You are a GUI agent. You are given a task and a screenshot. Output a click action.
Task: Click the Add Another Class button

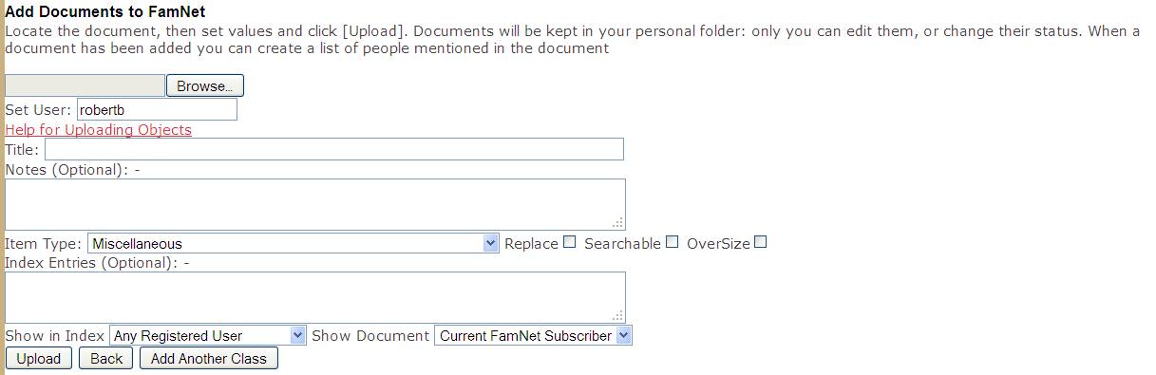pyautogui.click(x=209, y=359)
